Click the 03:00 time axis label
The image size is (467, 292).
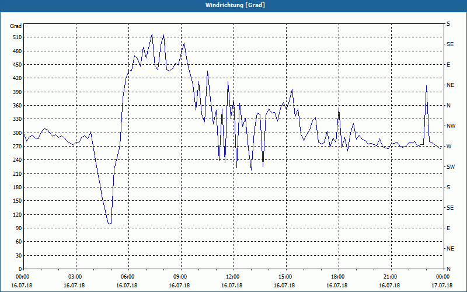point(75,277)
